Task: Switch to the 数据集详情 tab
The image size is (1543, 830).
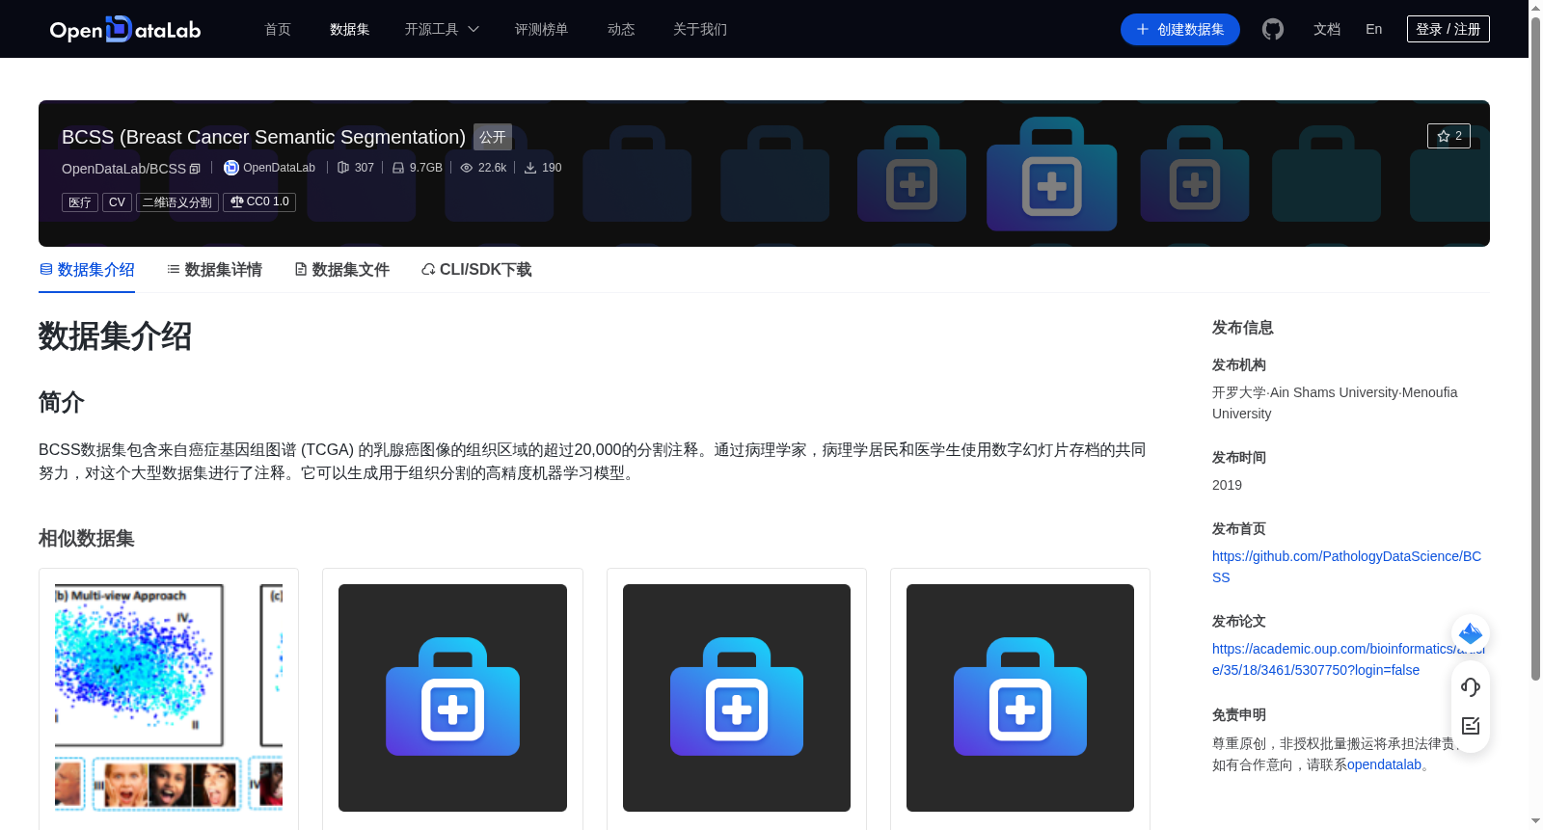Action: pos(214,270)
